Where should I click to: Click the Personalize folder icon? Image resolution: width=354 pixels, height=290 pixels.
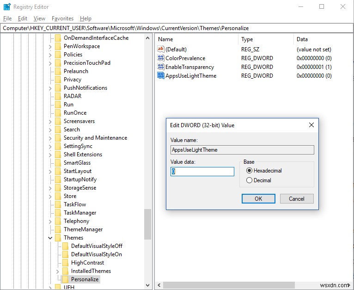click(x=66, y=279)
